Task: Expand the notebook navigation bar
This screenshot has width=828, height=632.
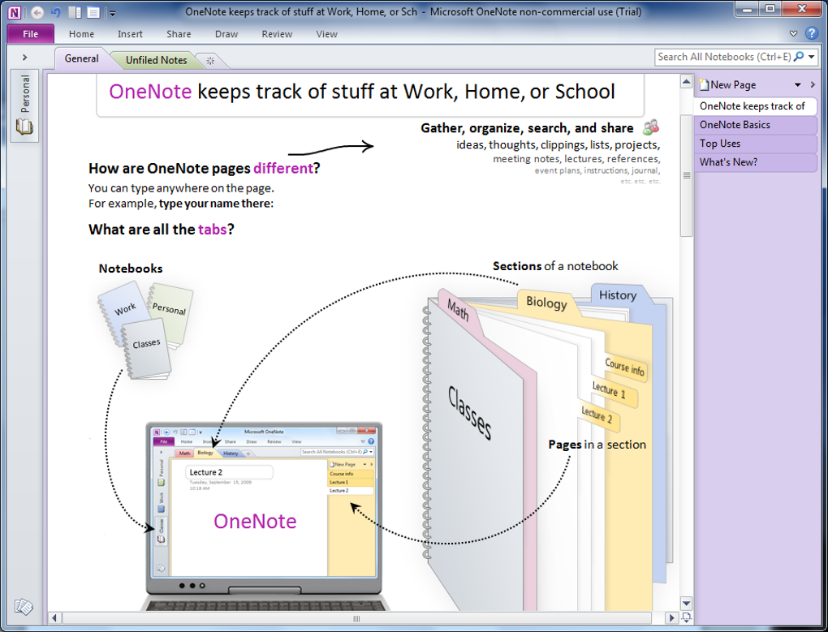Action: point(24,58)
